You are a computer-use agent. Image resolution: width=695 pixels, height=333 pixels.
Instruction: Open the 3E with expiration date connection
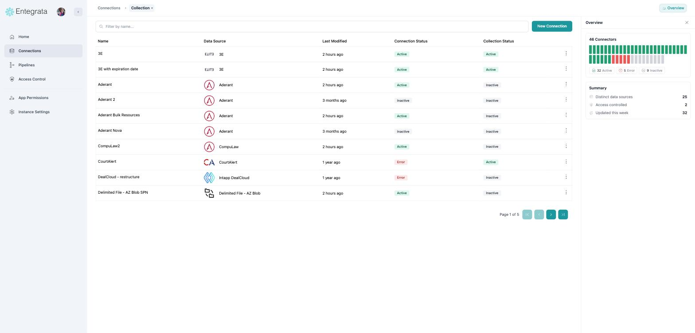[118, 69]
